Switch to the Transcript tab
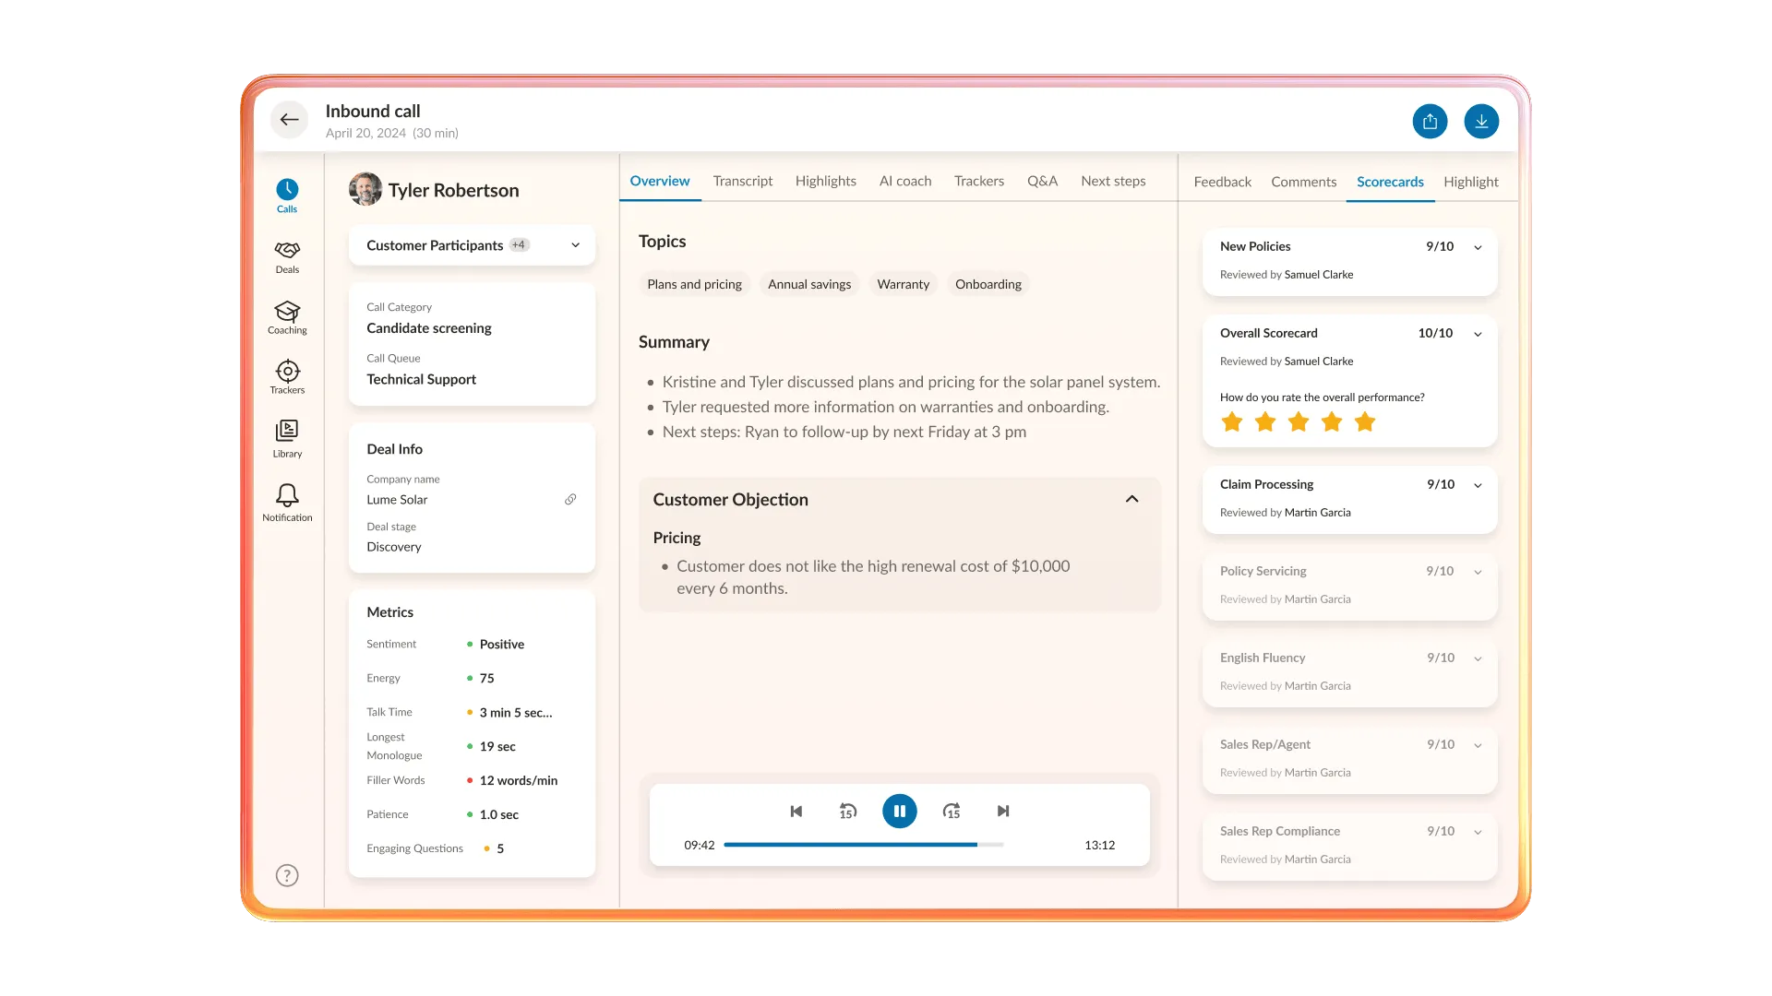The width and height of the screenshot is (1772, 996). [742, 181]
